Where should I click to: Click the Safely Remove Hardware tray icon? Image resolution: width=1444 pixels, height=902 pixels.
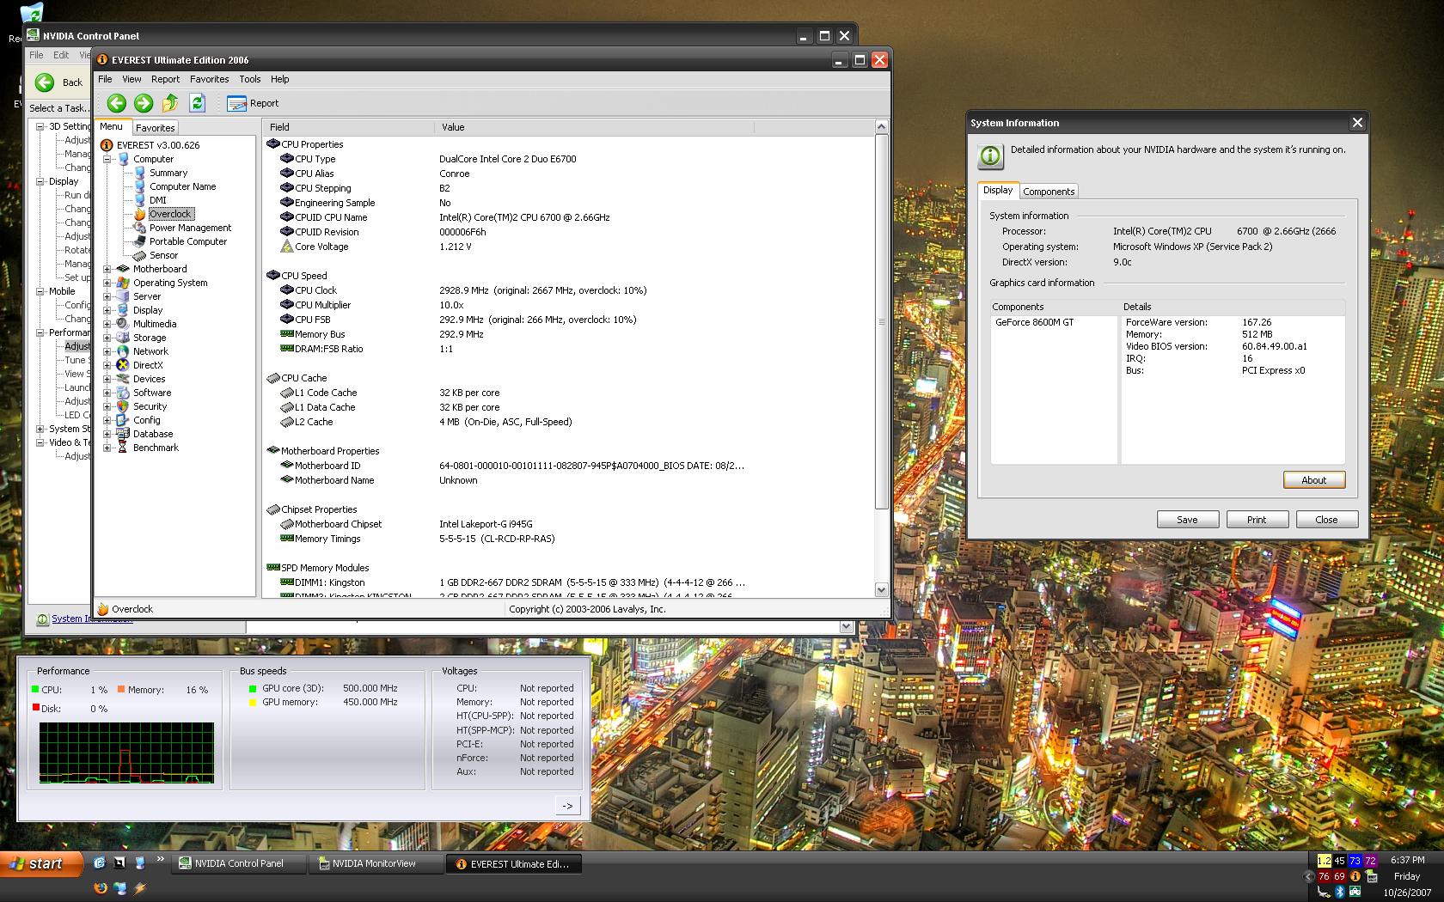pyautogui.click(x=1324, y=893)
